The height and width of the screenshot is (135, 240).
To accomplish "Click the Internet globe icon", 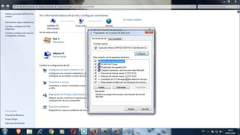I will (x=109, y=21).
